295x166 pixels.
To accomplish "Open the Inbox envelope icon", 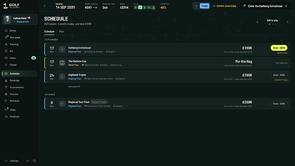I will (x=6, y=58).
